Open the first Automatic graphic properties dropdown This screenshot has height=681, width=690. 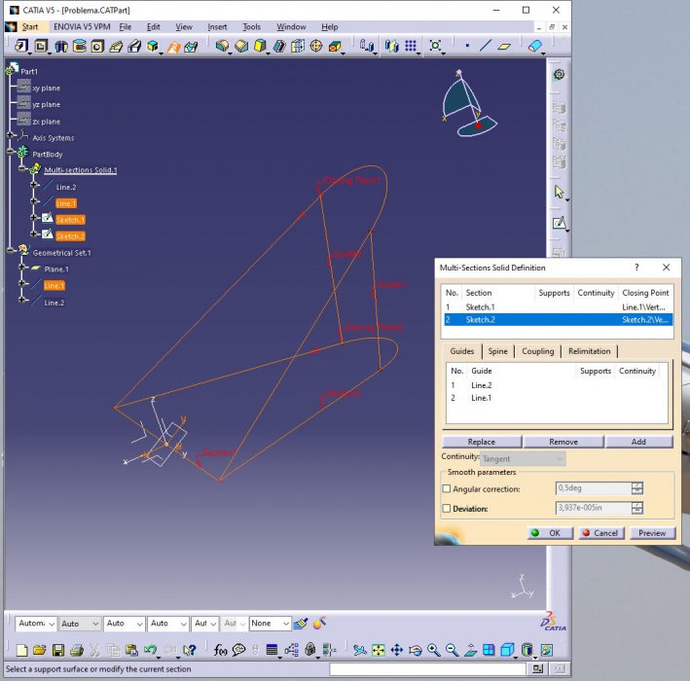(x=36, y=624)
